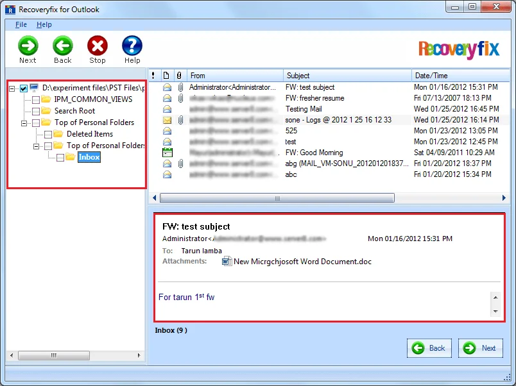Collapse the first Top of Personal Folders node
The height and width of the screenshot is (386, 516).
click(x=24, y=123)
